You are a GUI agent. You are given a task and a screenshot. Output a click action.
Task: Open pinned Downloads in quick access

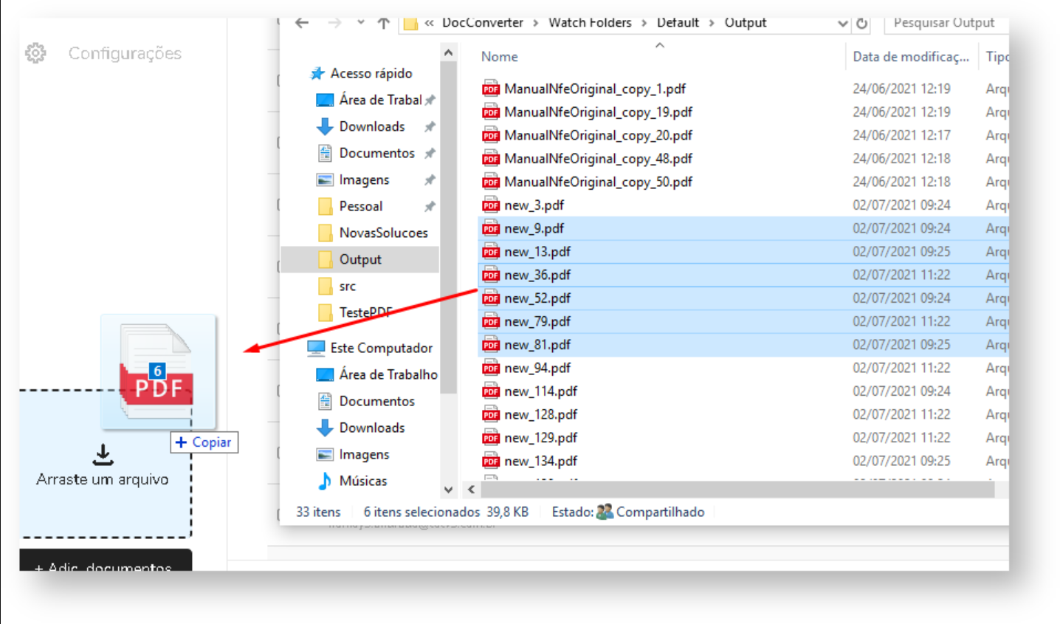361,126
